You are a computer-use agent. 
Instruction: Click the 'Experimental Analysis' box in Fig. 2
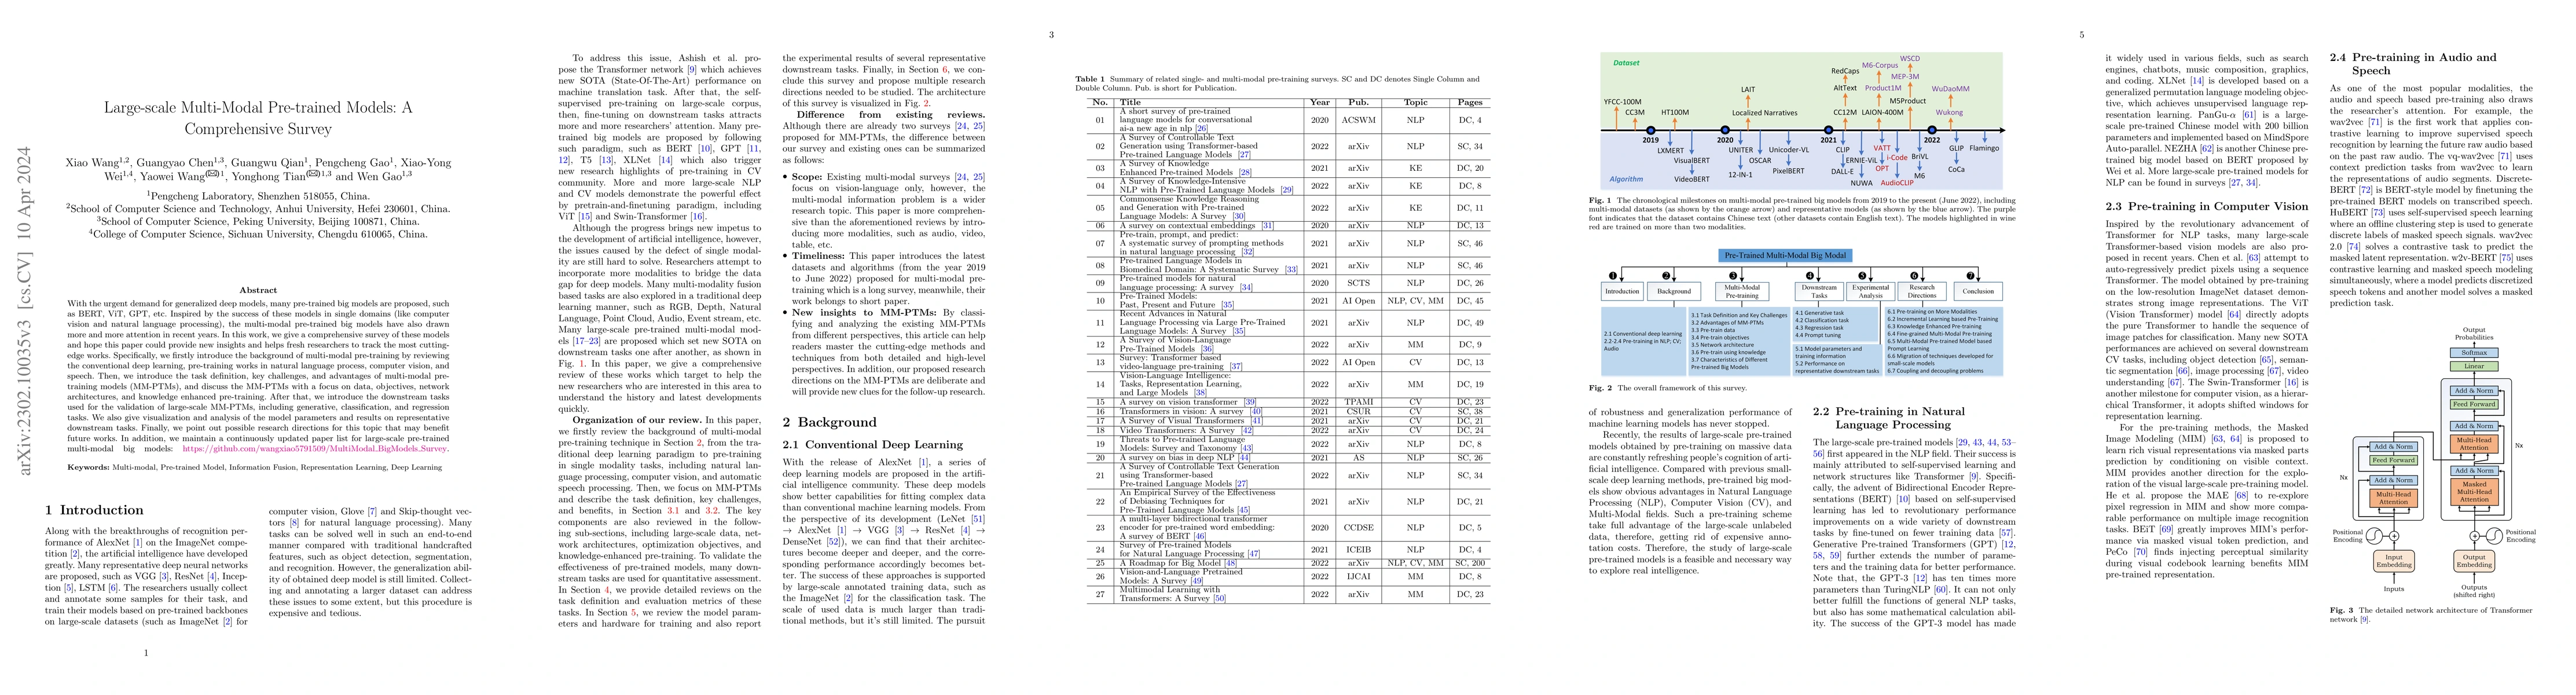(1871, 291)
